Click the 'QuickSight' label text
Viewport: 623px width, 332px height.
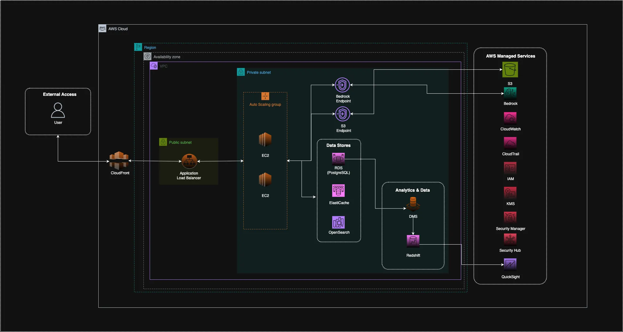point(510,277)
